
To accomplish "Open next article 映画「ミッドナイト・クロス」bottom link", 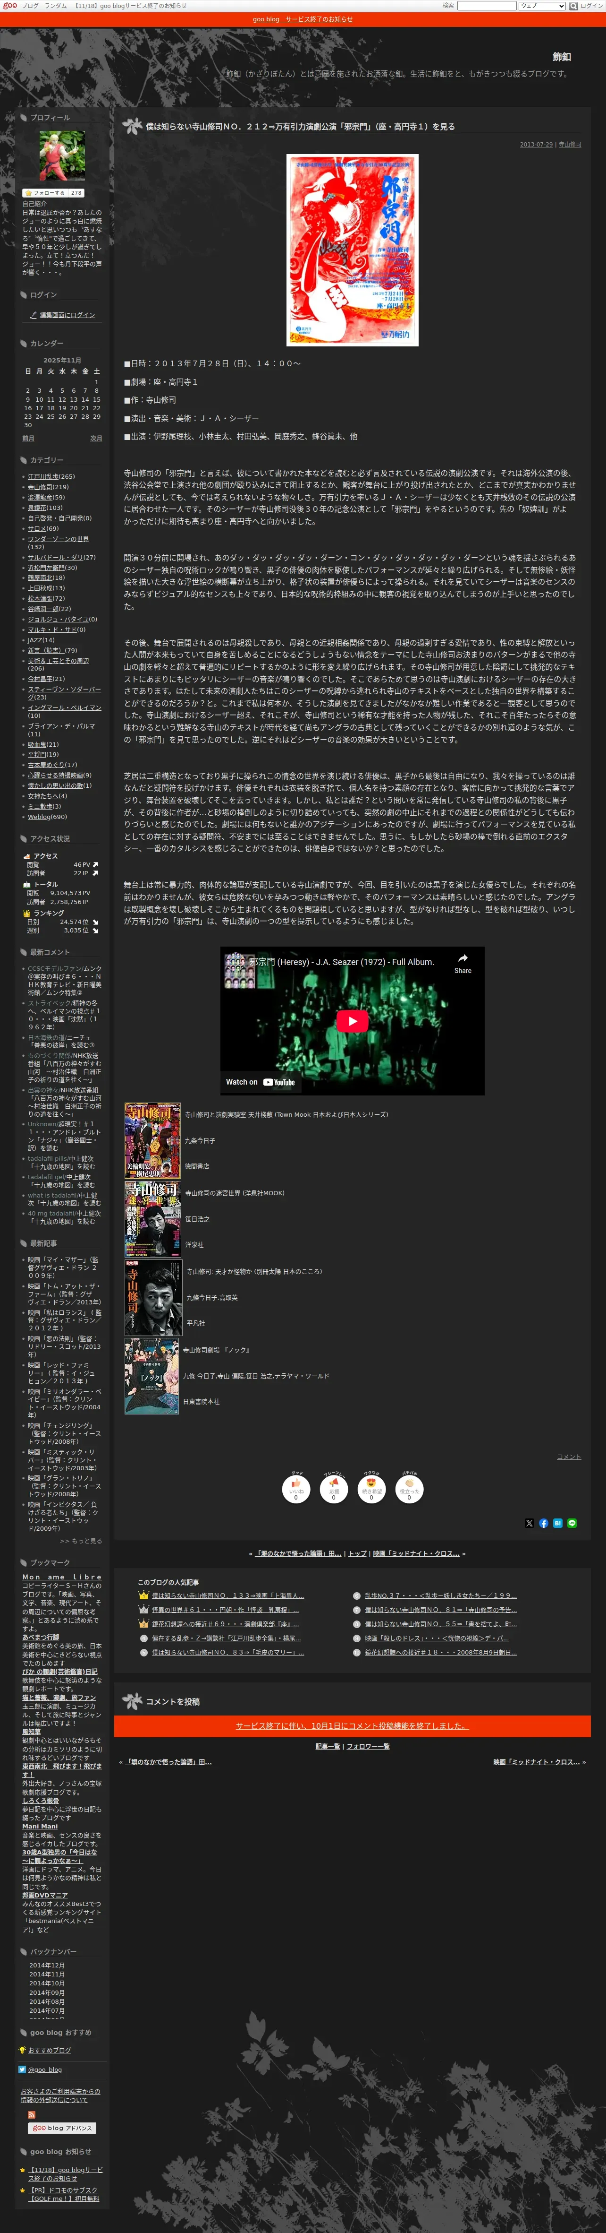I will (x=537, y=1761).
